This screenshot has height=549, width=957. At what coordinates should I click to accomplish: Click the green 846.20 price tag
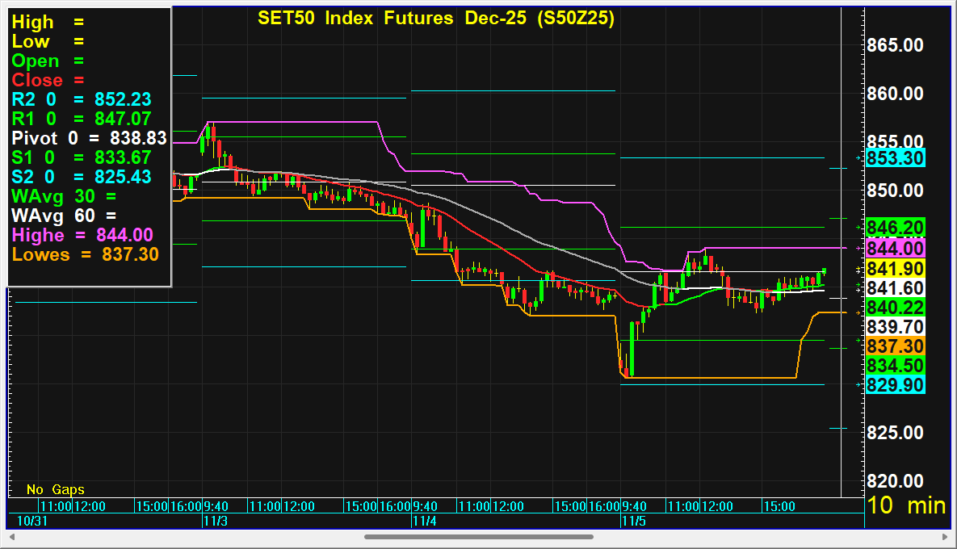(x=895, y=228)
